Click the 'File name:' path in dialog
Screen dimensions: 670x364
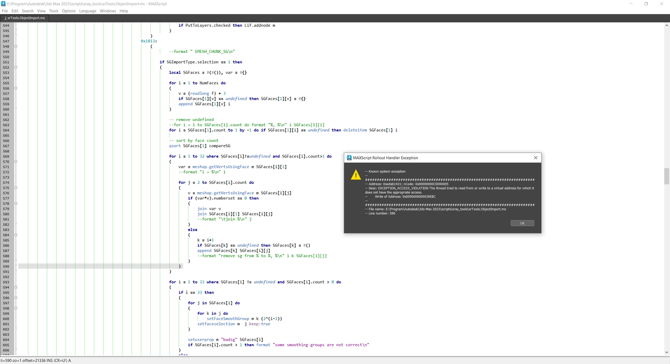(435, 209)
